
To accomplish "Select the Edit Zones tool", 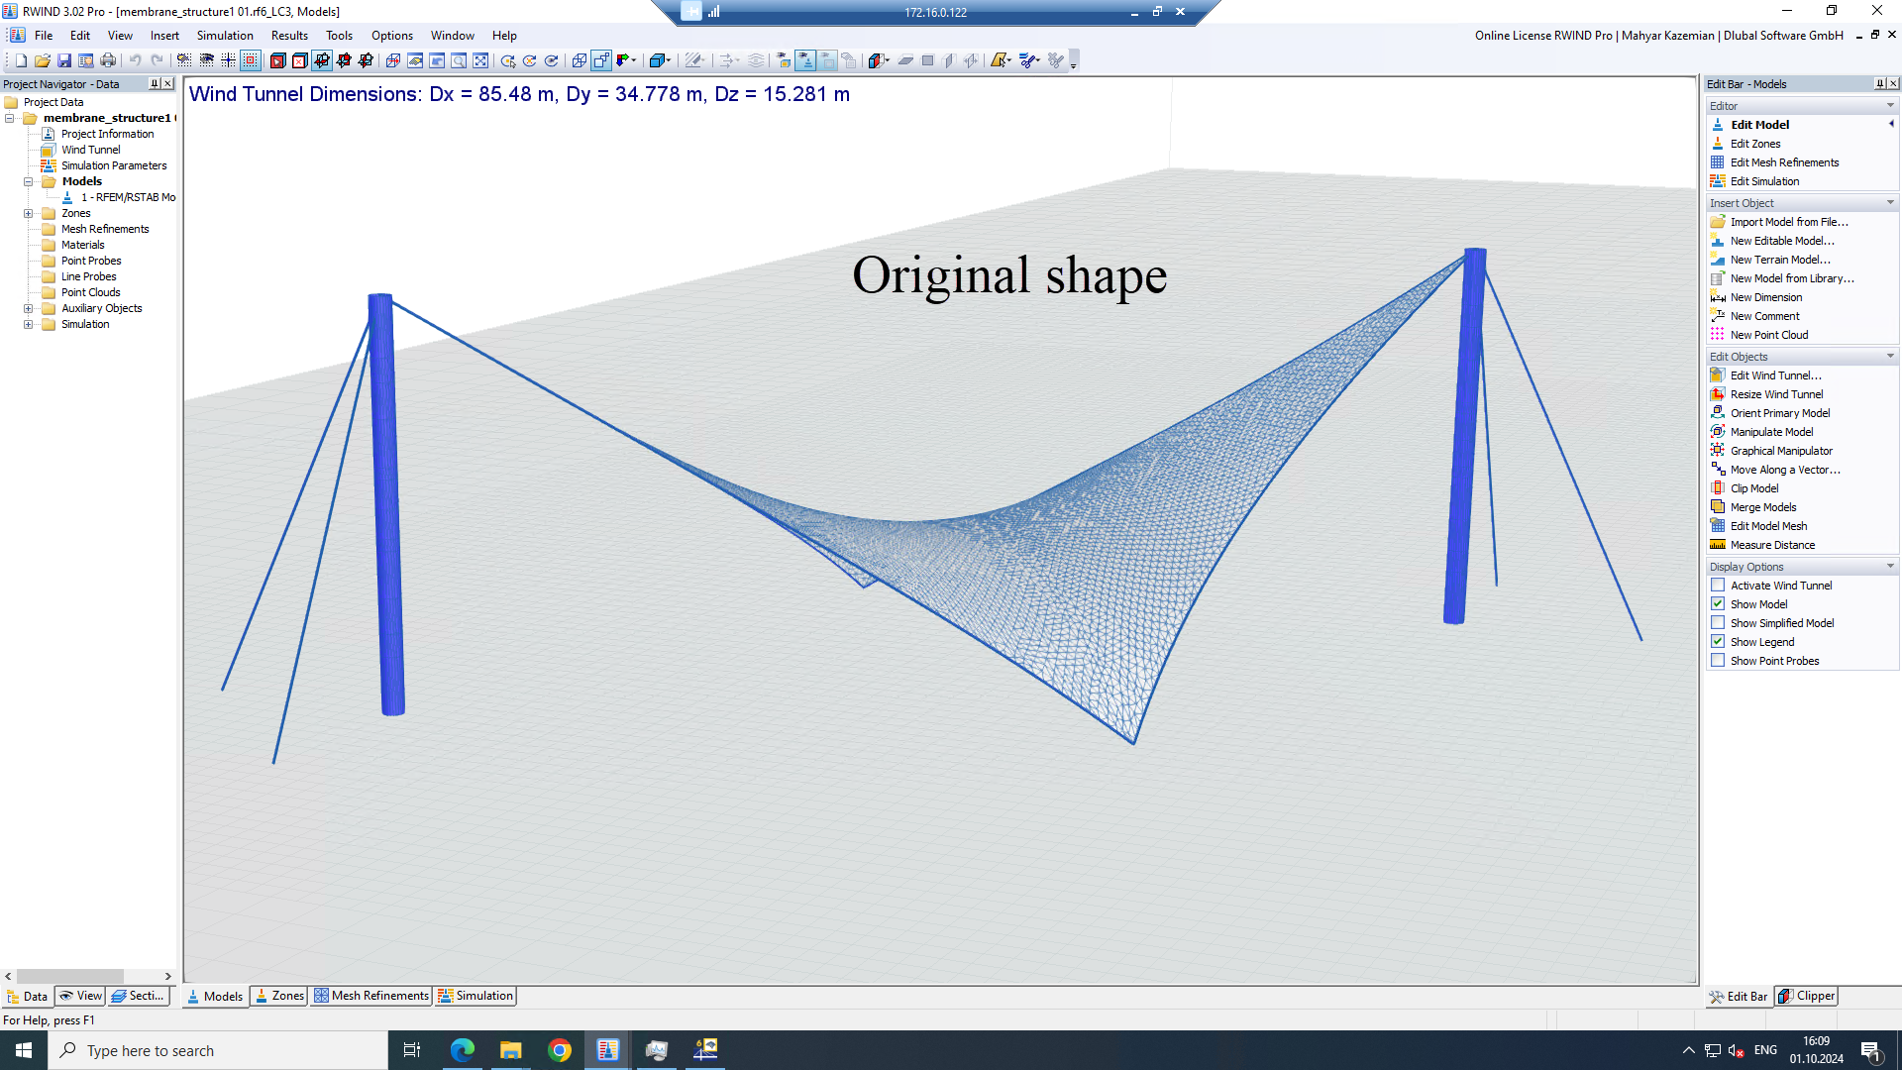I will (x=1757, y=143).
